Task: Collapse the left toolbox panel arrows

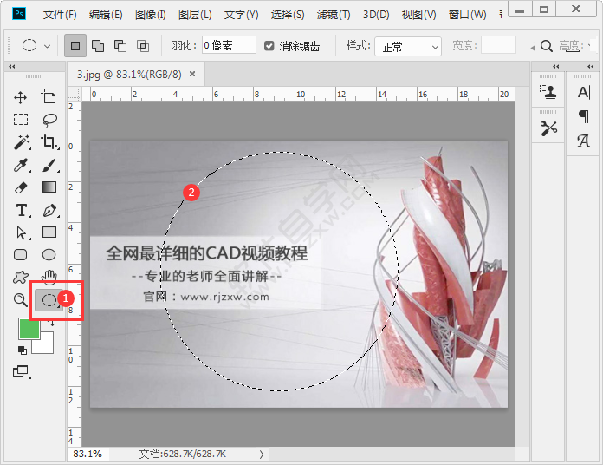Action: coord(12,66)
